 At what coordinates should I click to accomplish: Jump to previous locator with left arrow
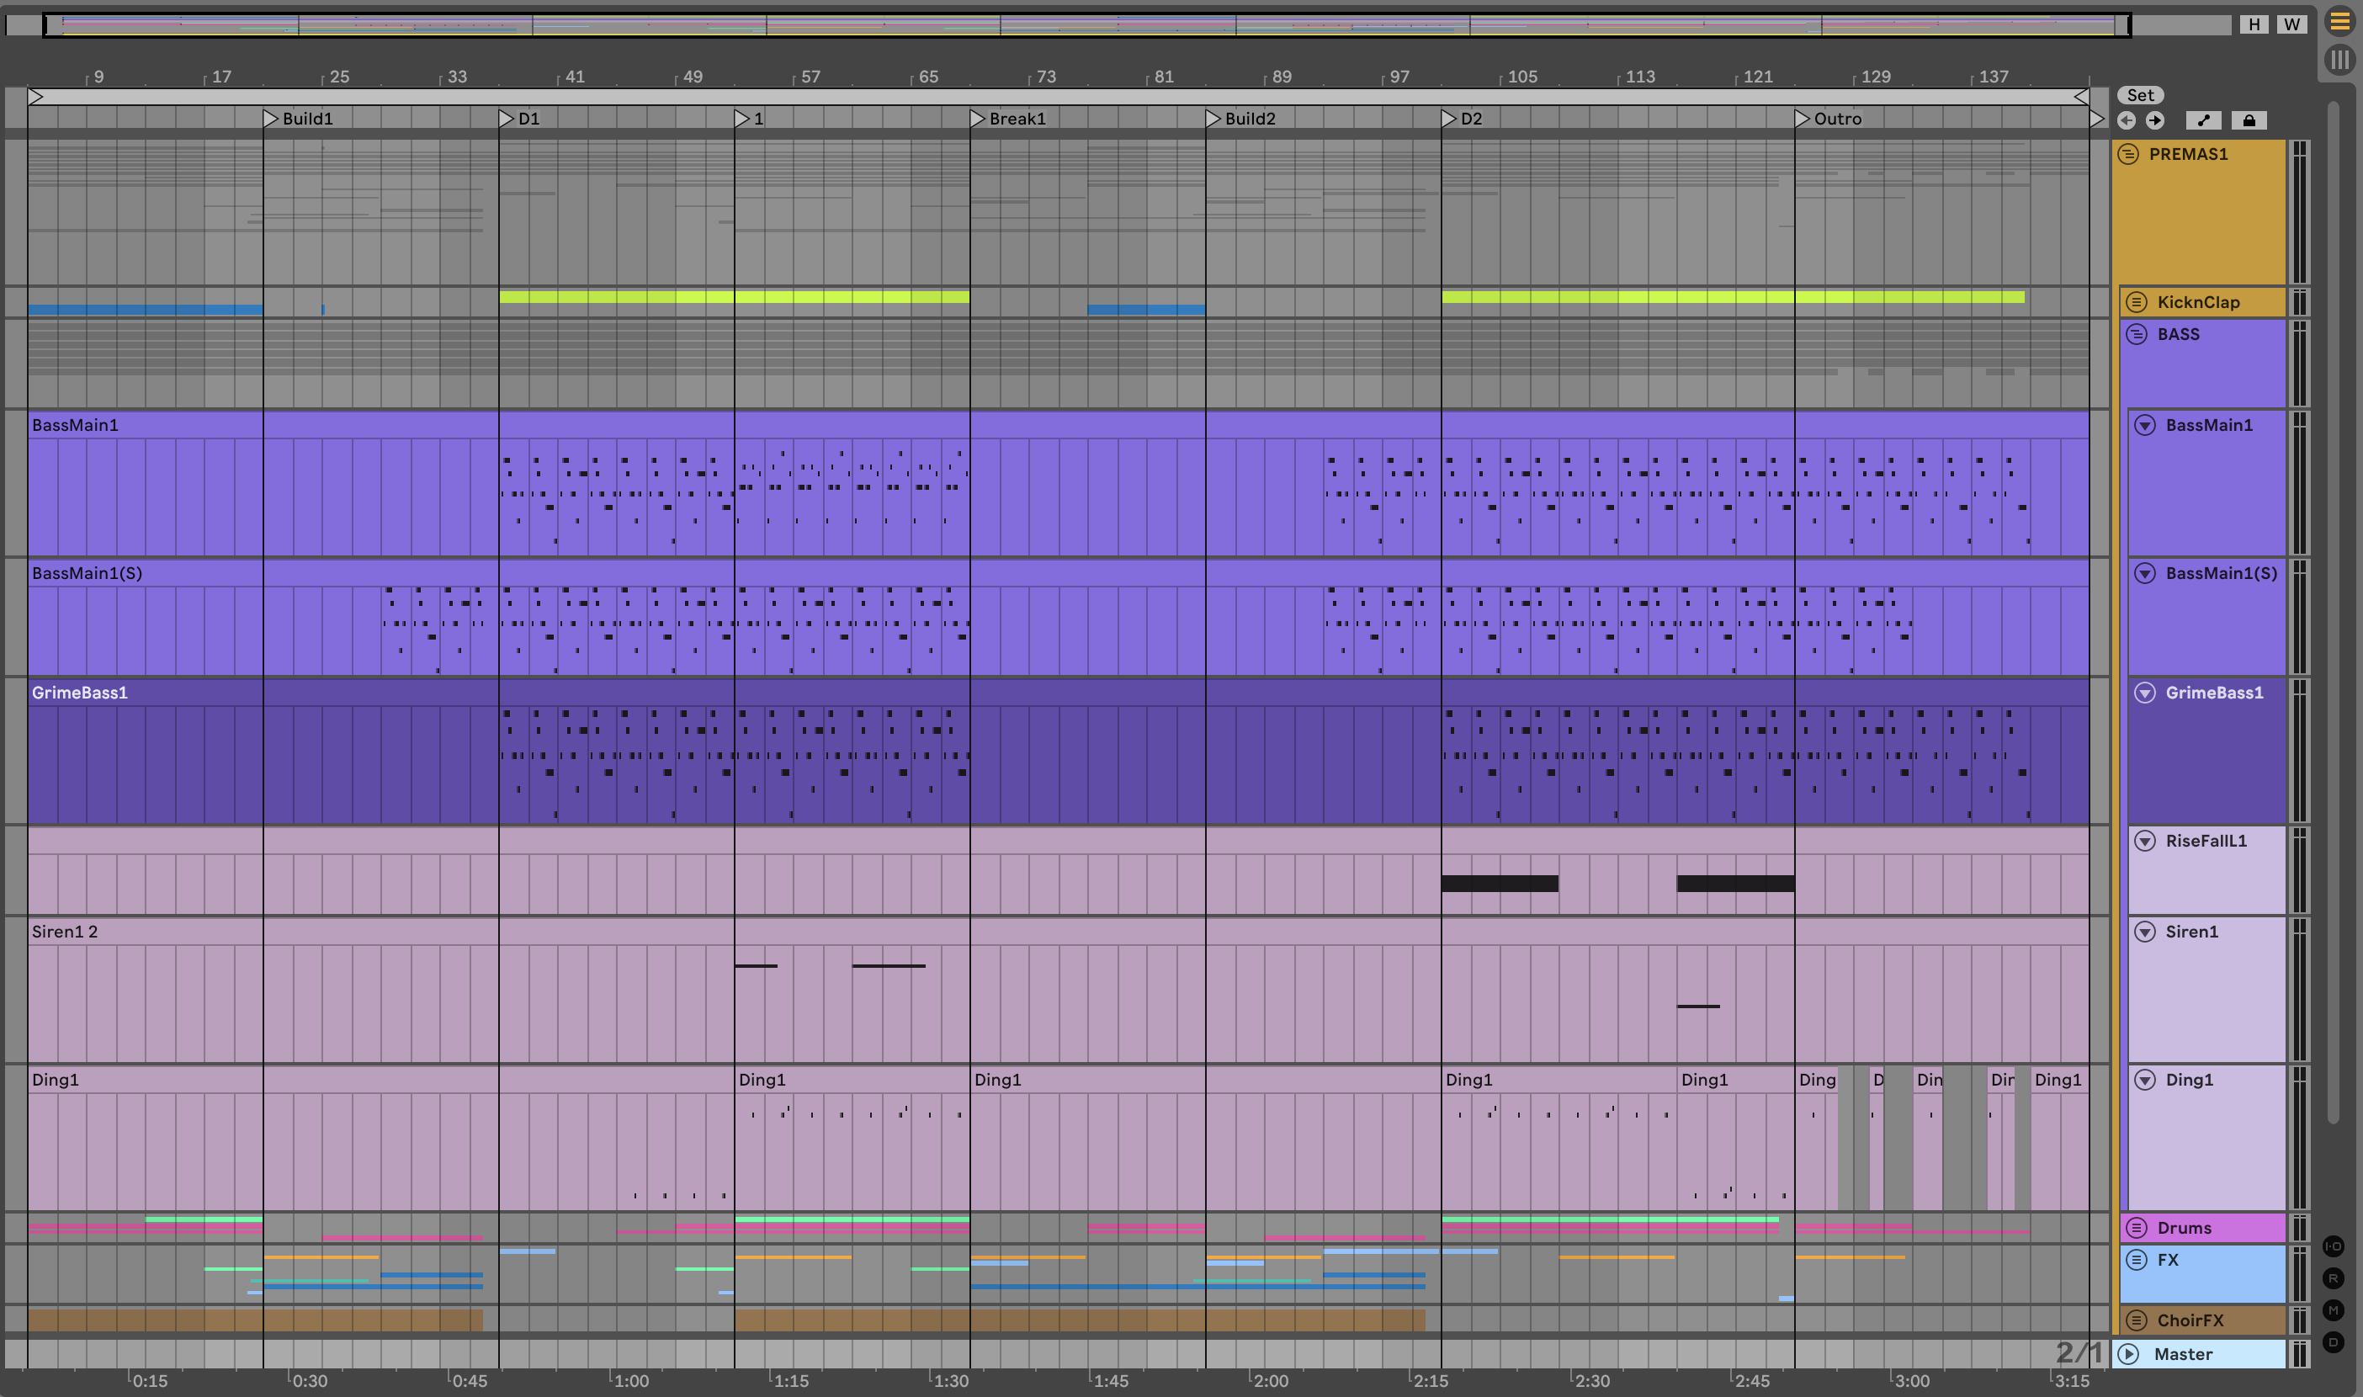pos(2126,120)
